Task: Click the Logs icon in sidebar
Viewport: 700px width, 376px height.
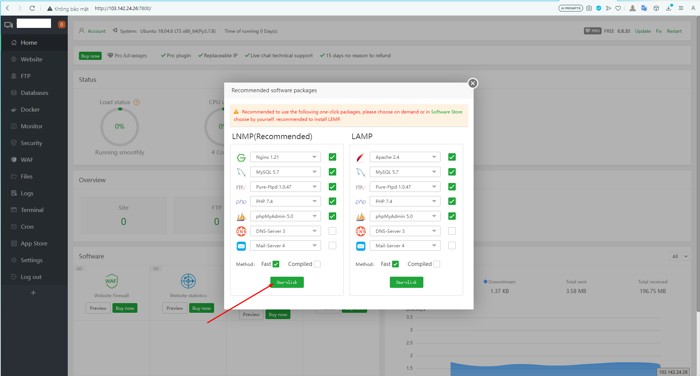Action: pos(14,193)
